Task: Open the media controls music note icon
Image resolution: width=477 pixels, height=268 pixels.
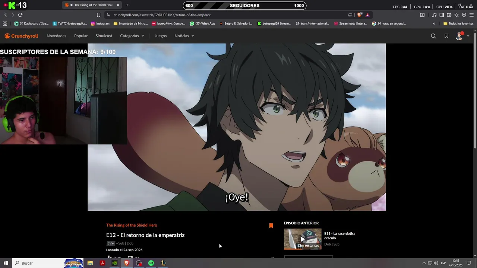Action: pos(434,15)
